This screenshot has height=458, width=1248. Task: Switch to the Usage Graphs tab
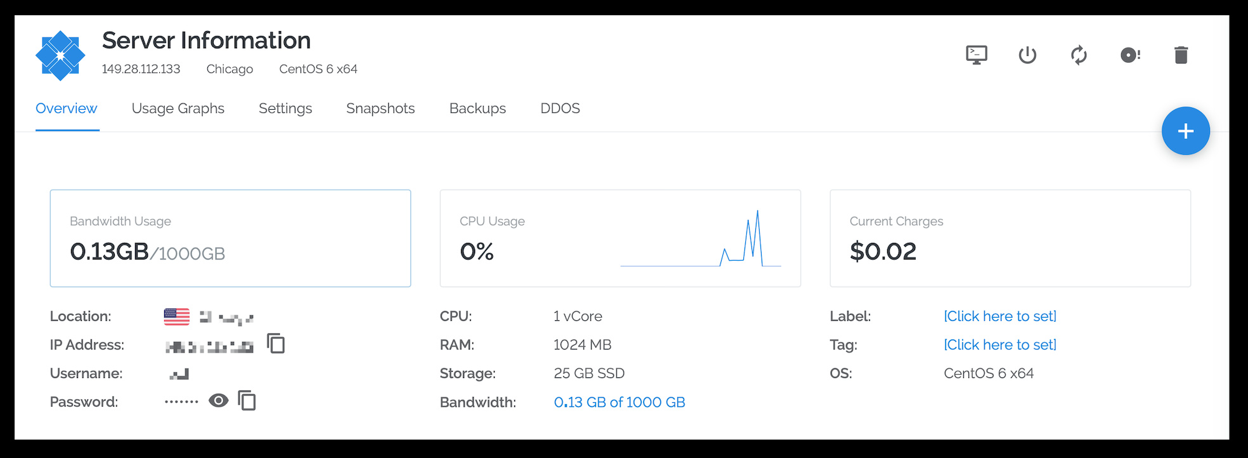point(178,108)
